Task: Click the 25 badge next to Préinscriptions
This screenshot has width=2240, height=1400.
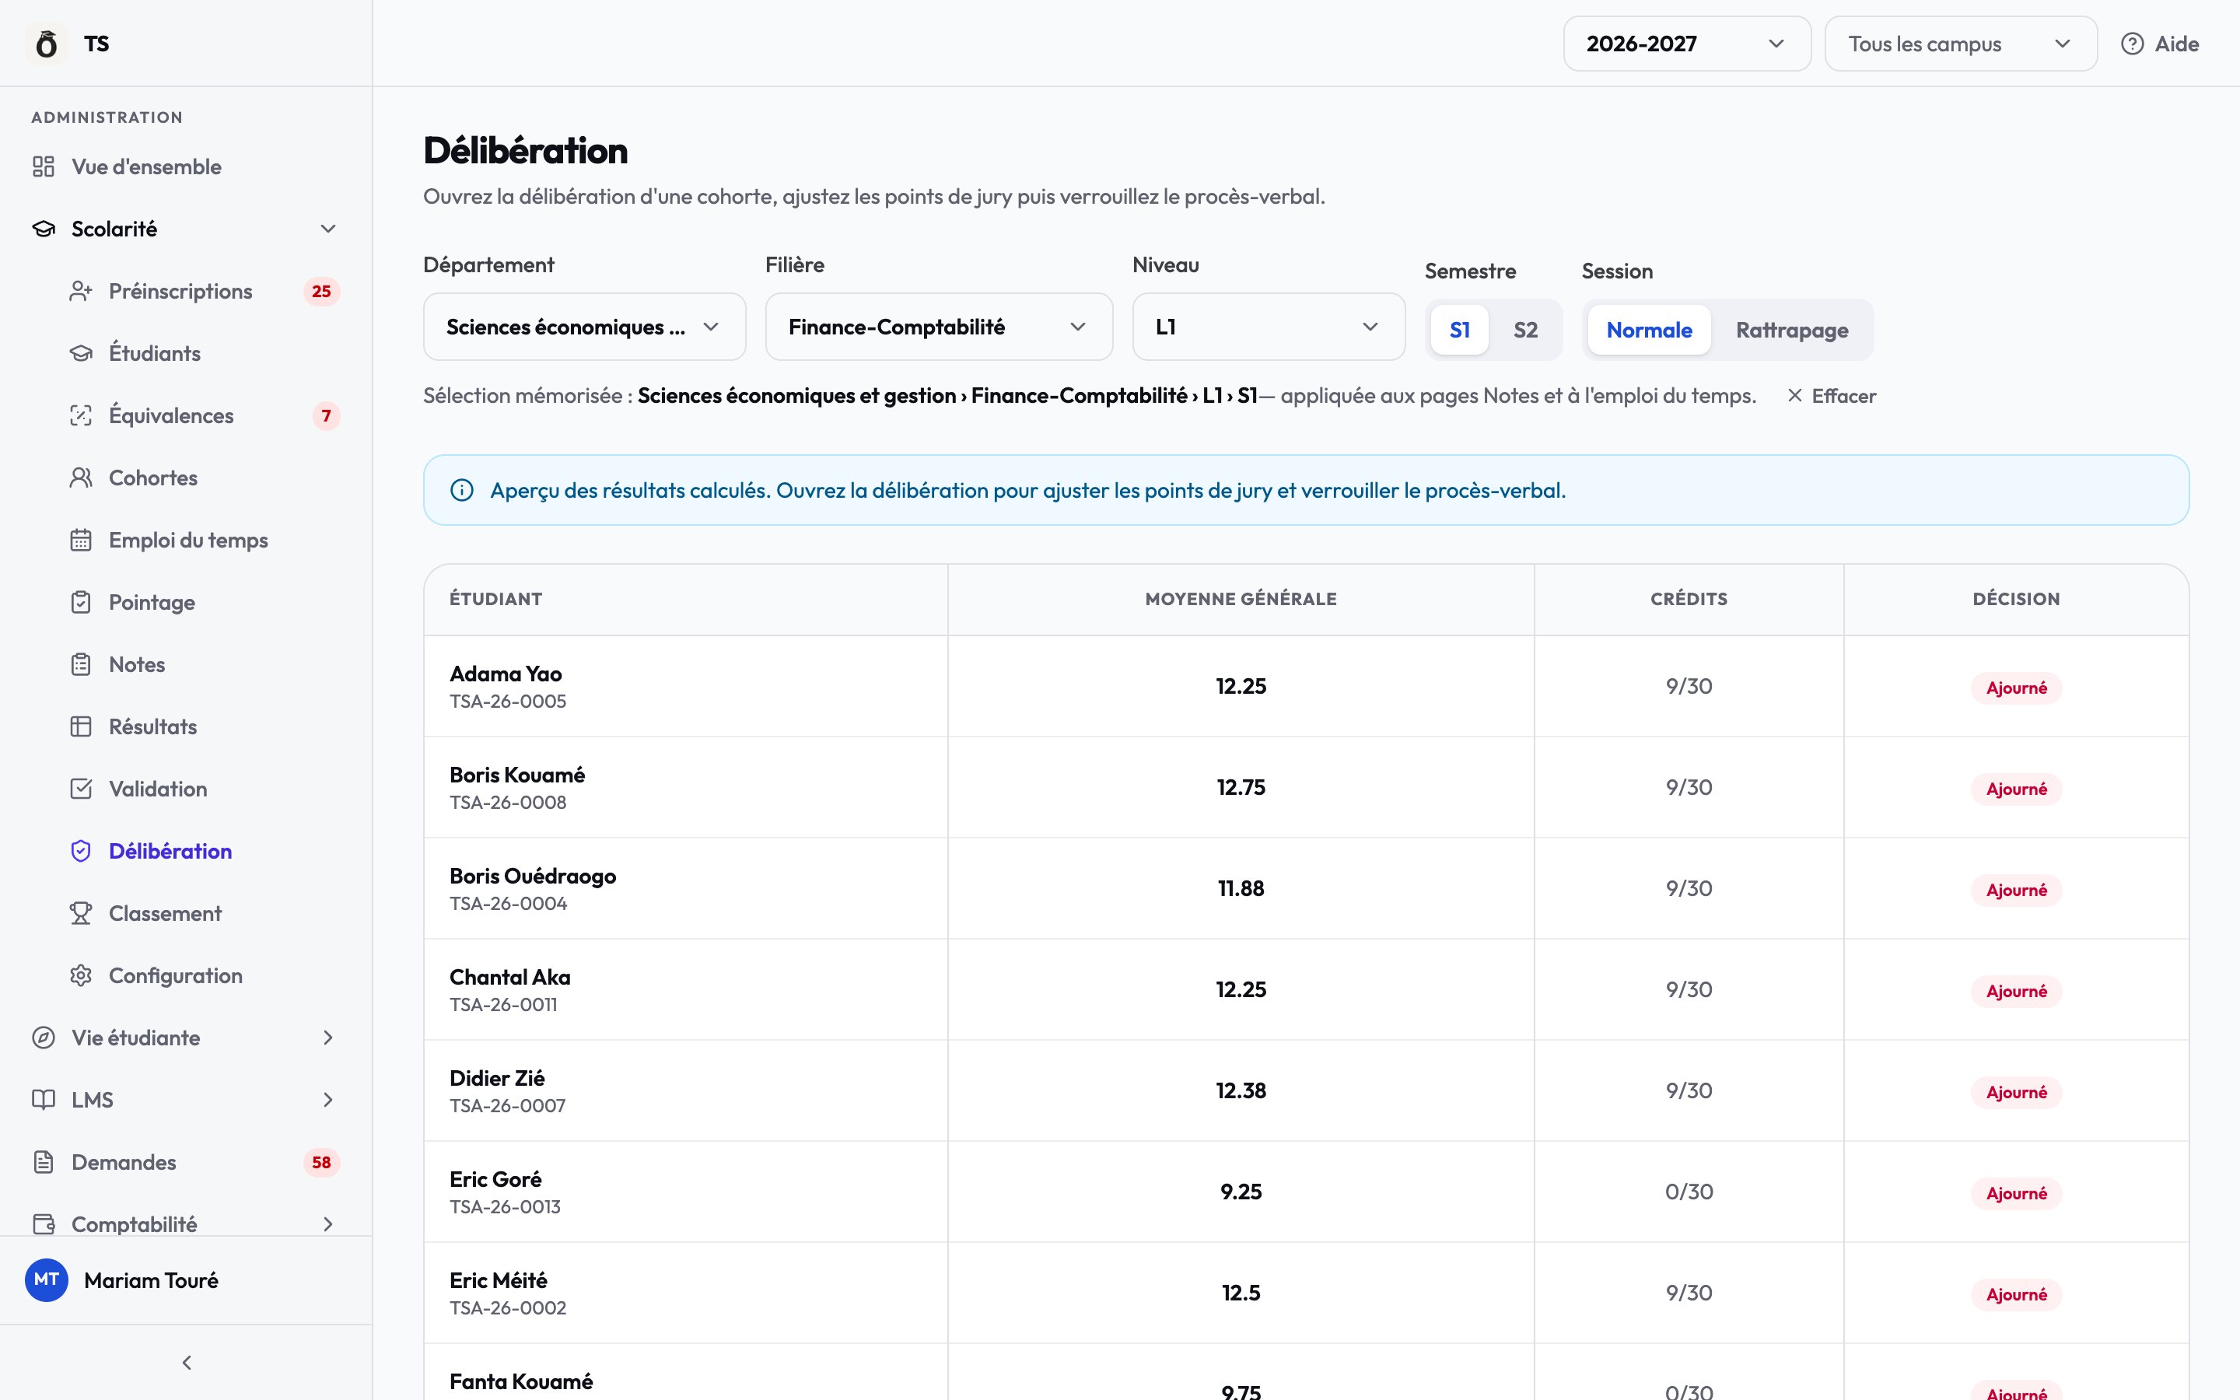Action: 321,292
